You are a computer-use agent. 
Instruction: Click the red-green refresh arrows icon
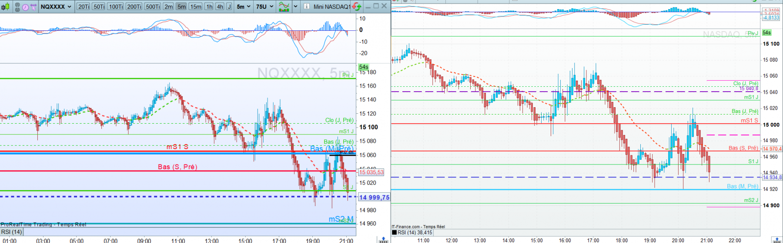[356, 7]
